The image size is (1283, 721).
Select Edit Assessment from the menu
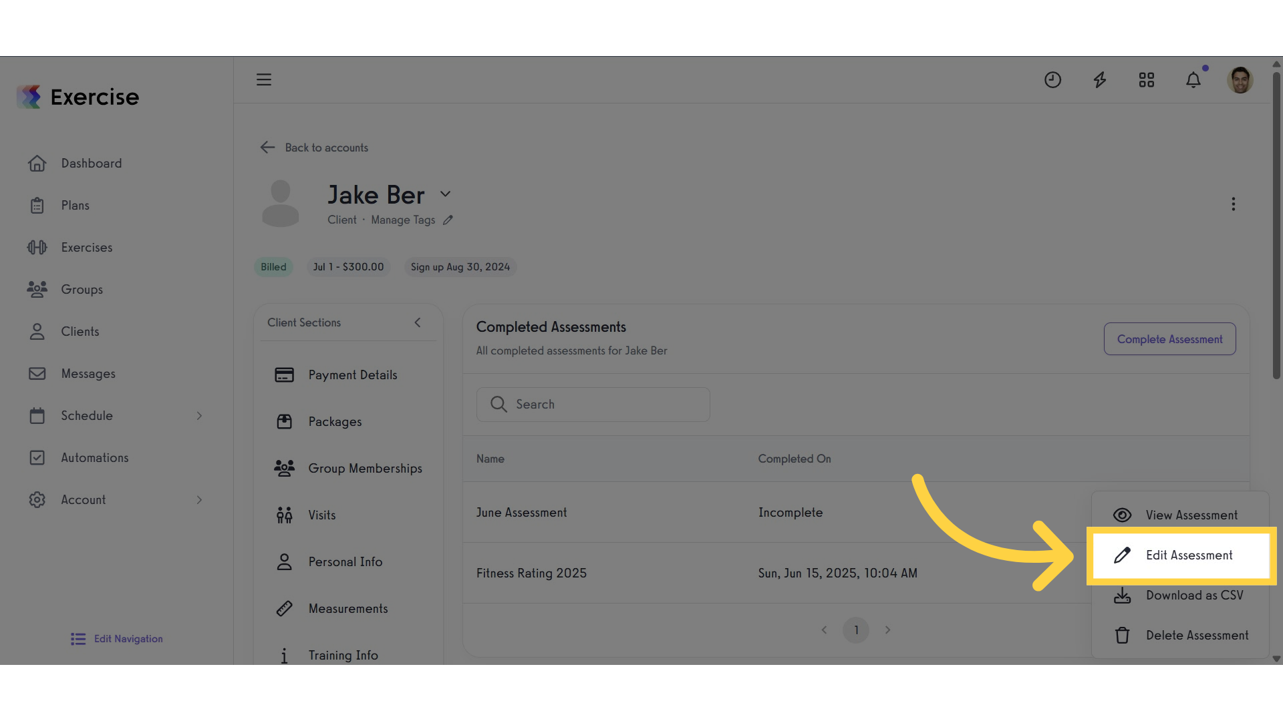point(1181,555)
